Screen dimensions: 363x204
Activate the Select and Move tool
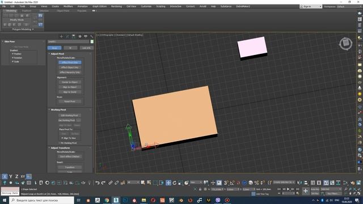coord(168,182)
